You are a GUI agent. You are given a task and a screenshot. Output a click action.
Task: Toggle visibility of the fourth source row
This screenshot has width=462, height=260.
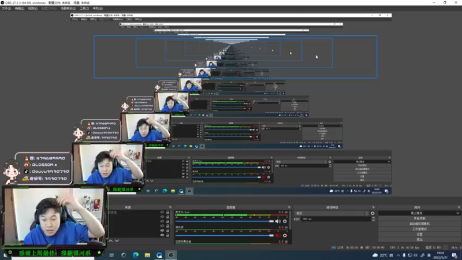(162, 226)
